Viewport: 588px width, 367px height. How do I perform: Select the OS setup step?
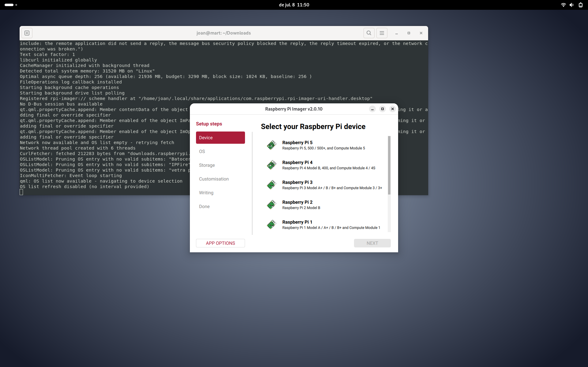(221, 151)
